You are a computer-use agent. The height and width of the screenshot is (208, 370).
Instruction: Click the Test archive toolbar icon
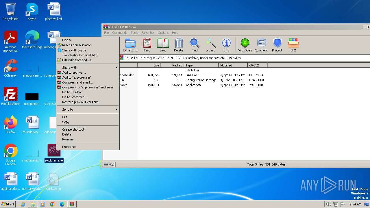[x=147, y=45]
